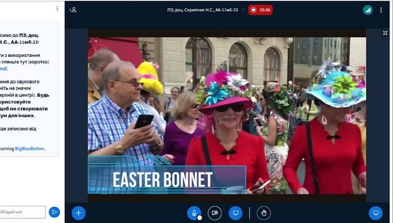Screen dimensions: 393x223
Task: Open the chat options three-dot menu
Action: click(x=57, y=9)
